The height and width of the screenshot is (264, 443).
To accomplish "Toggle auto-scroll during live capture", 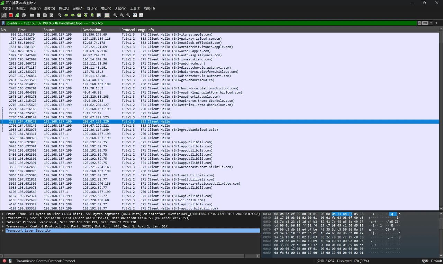I will (99, 15).
